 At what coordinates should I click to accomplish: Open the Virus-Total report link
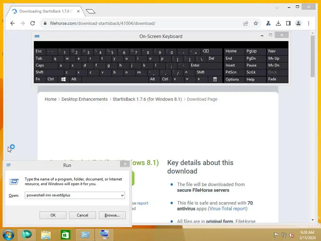tap(228, 209)
